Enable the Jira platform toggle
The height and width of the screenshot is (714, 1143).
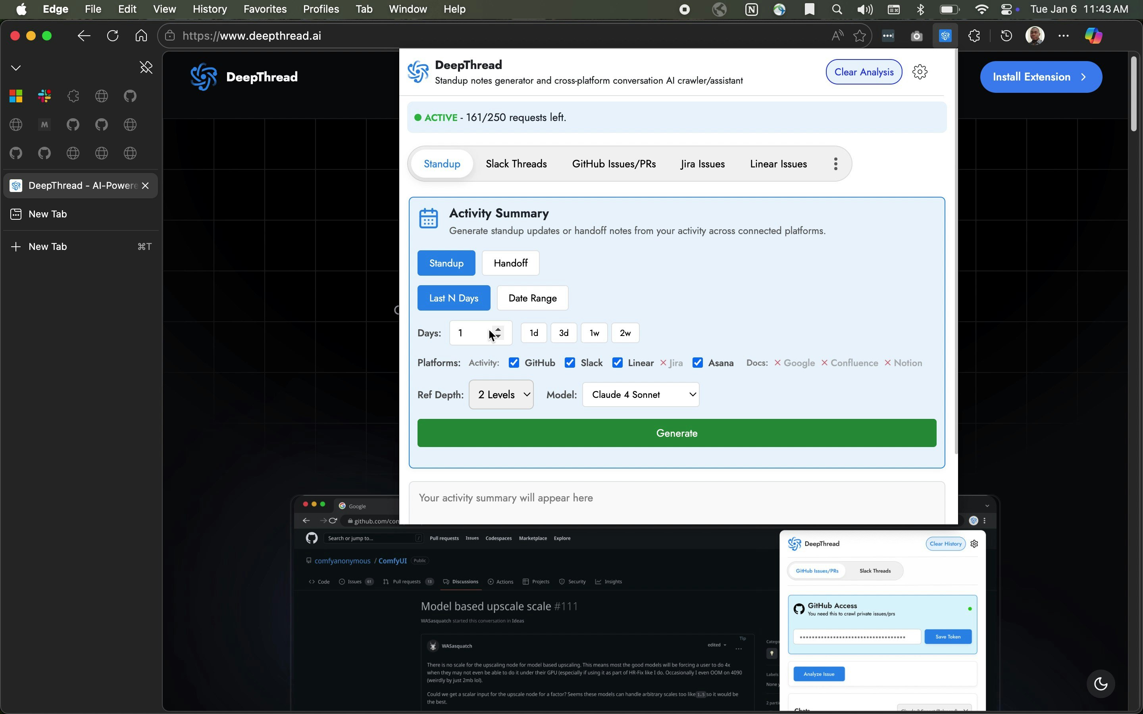coord(664,363)
